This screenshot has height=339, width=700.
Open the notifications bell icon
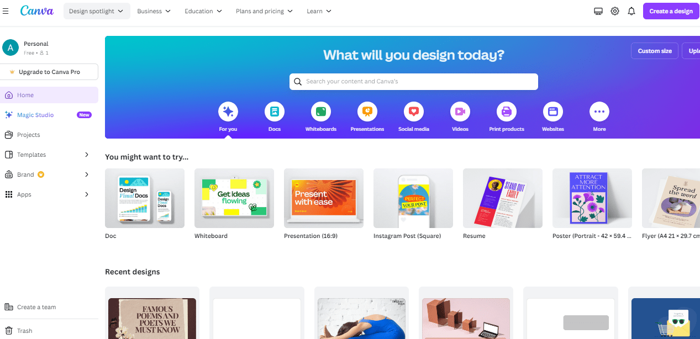631,11
